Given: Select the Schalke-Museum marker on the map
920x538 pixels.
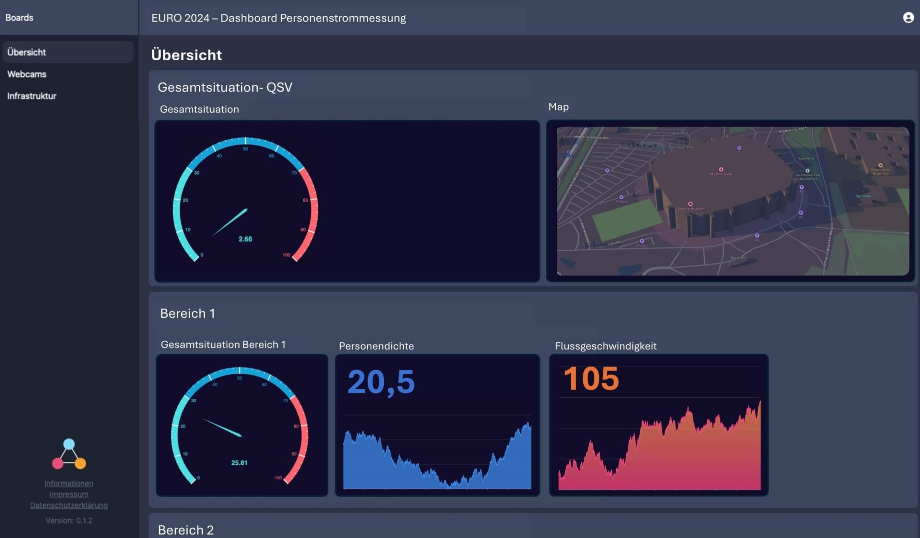Looking at the screenshot, I should point(690,203).
